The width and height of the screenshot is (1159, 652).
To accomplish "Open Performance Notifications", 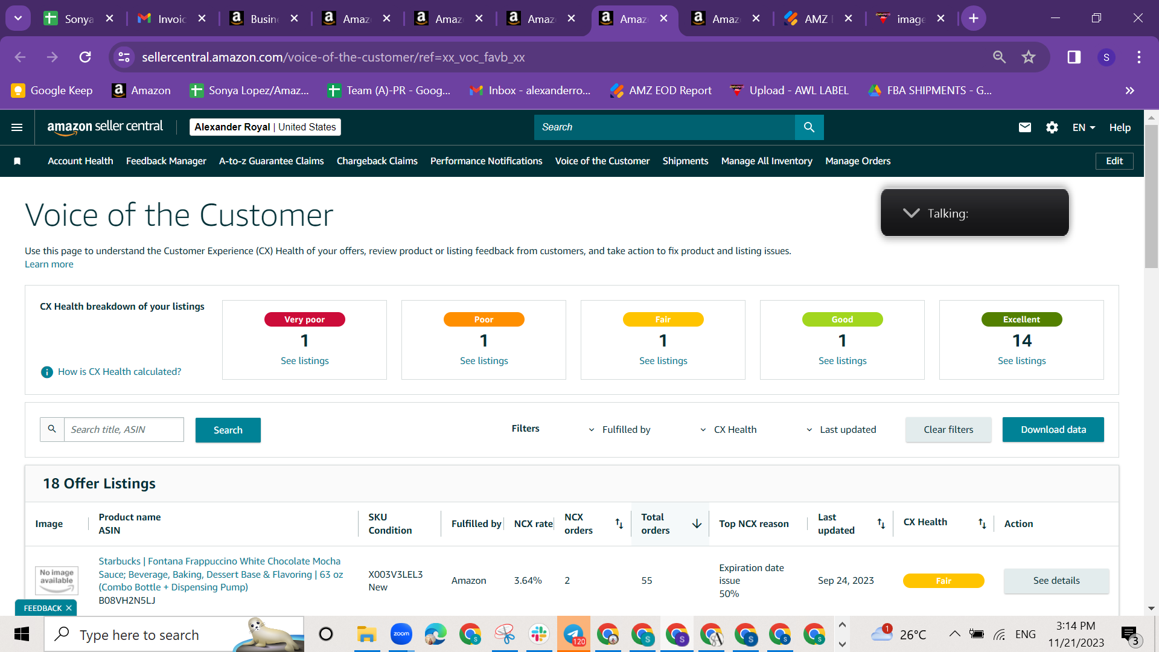I will pyautogui.click(x=486, y=161).
